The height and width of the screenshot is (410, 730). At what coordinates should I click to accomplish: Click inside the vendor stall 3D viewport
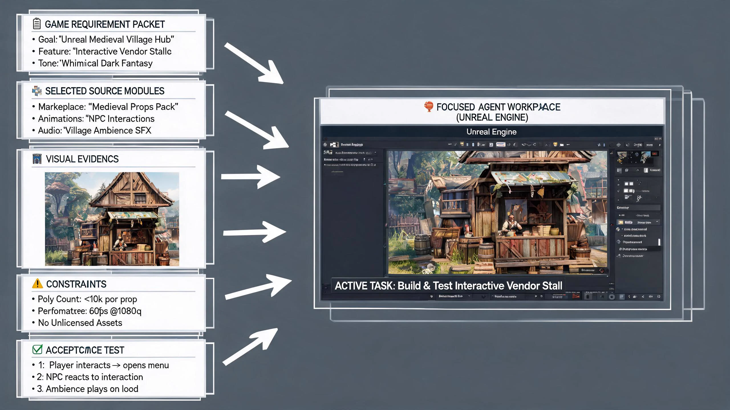tap(497, 212)
